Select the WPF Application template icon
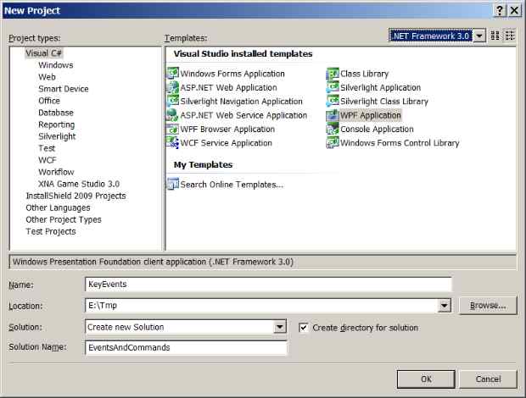526x398 pixels. 333,115
